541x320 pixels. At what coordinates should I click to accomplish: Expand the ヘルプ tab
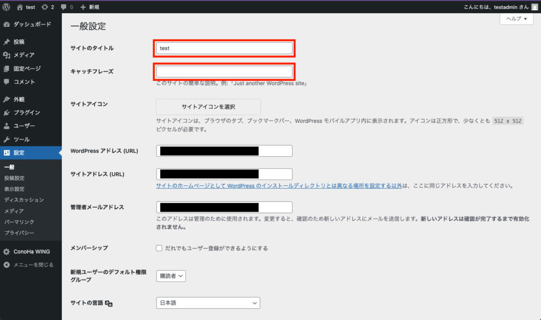pyautogui.click(x=517, y=18)
